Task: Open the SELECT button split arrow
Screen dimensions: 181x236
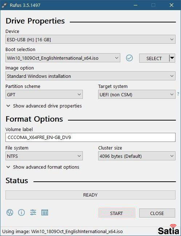Action: 172,58
